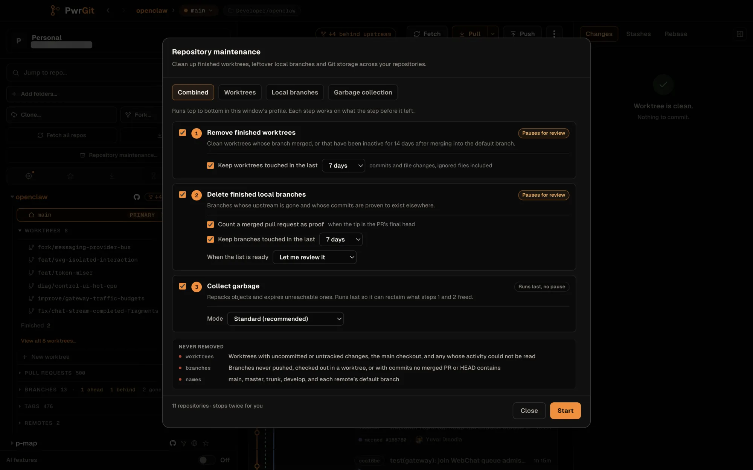Click the star favorites icon in the sidebar toolbar
Image resolution: width=753 pixels, height=470 pixels.
(x=70, y=176)
